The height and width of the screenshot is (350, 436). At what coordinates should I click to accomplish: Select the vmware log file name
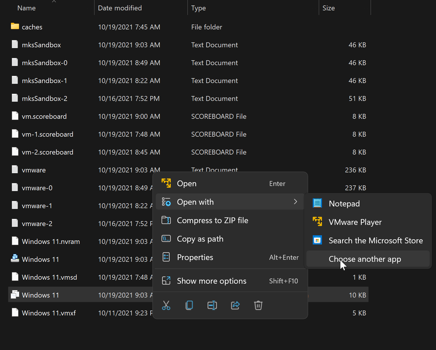pos(34,170)
